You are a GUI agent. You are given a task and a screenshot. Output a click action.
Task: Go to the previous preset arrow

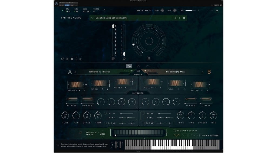point(175,18)
